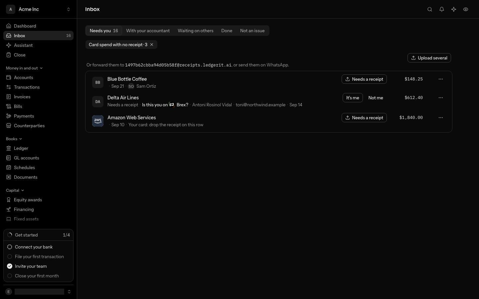Open Transactions in the sidebar
This screenshot has height=299, width=479.
click(x=38, y=87)
